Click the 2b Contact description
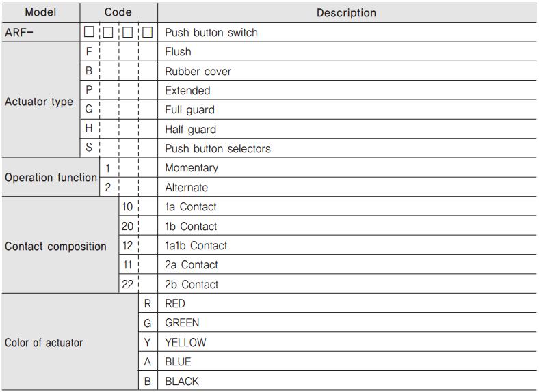This screenshot has width=539, height=392. 192,284
